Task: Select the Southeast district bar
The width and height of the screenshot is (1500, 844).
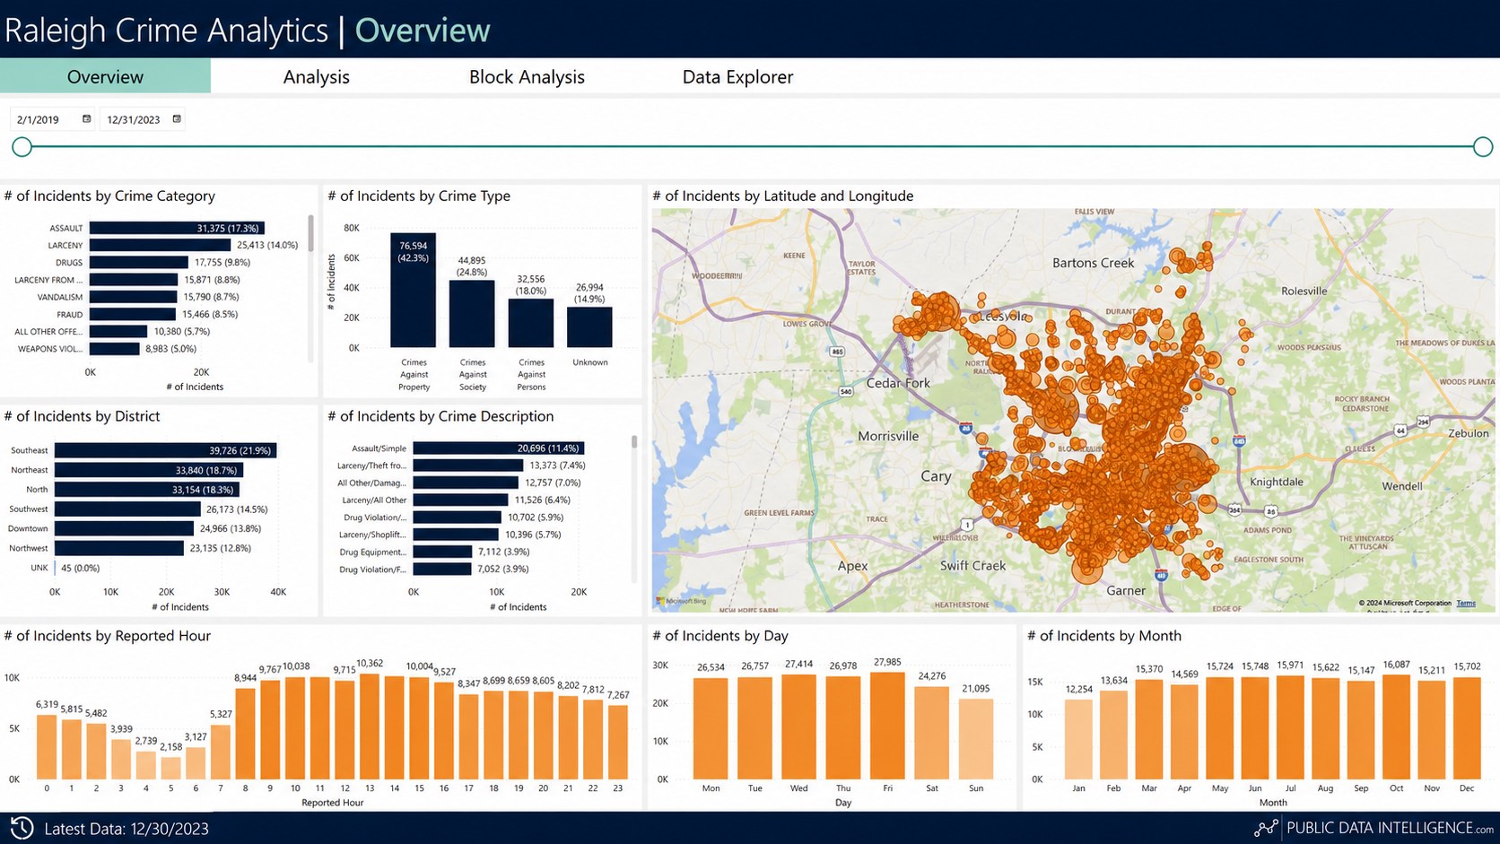Action: tap(165, 450)
